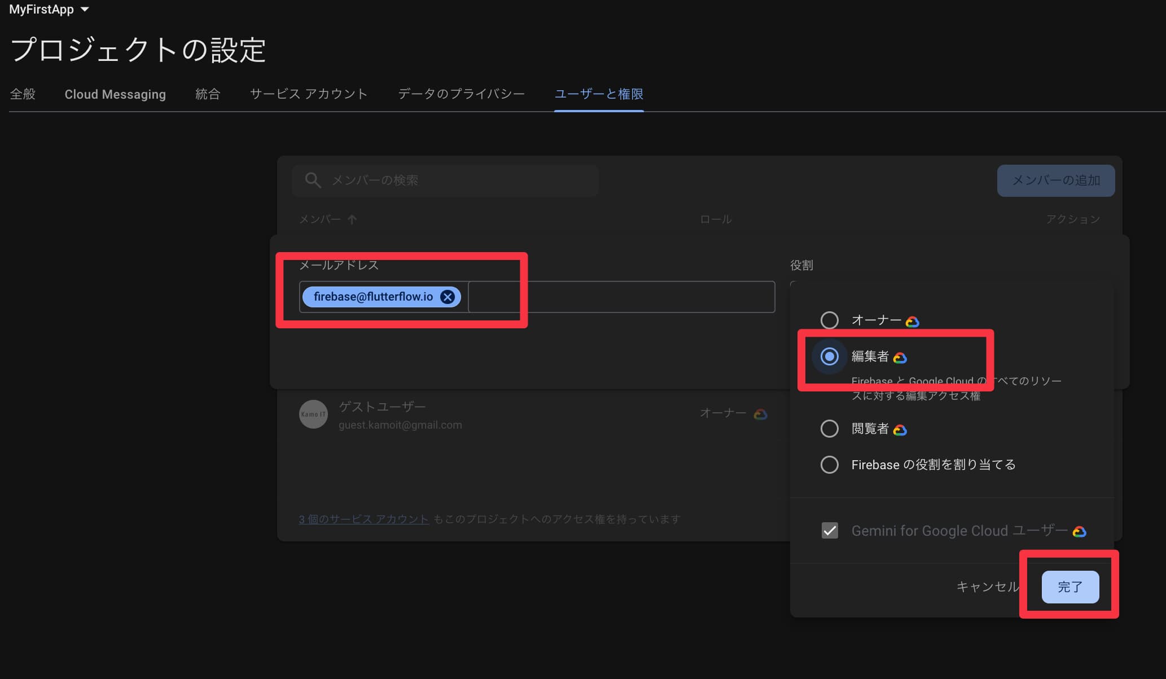Toggle Gemini for Google Cloud ユーザー checkbox

coord(830,530)
